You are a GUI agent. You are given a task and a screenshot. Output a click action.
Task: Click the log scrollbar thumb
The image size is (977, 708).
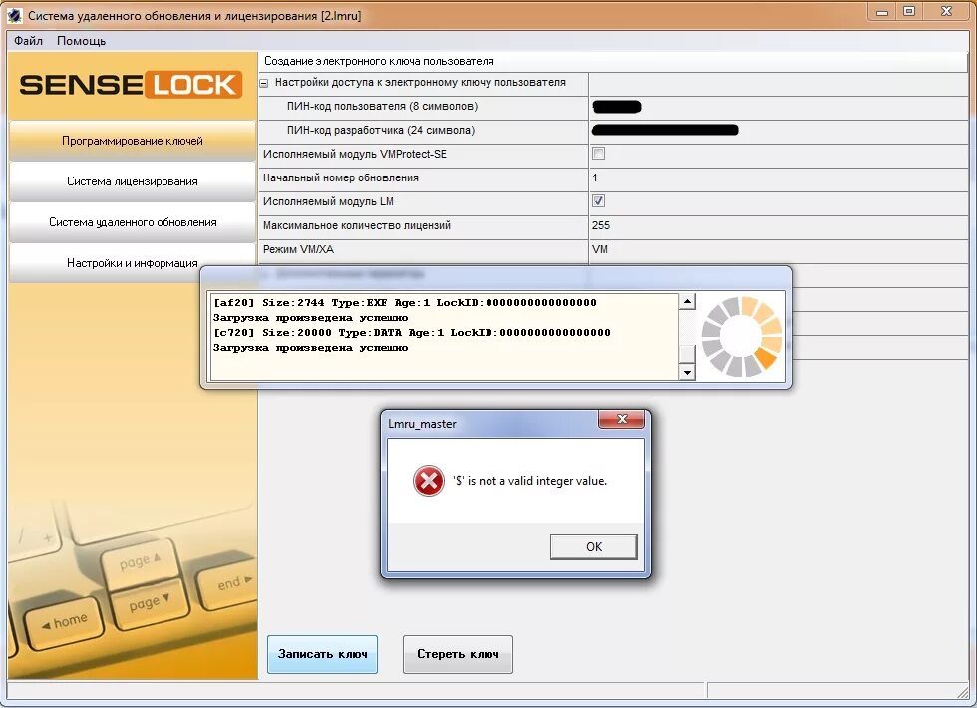coord(687,353)
